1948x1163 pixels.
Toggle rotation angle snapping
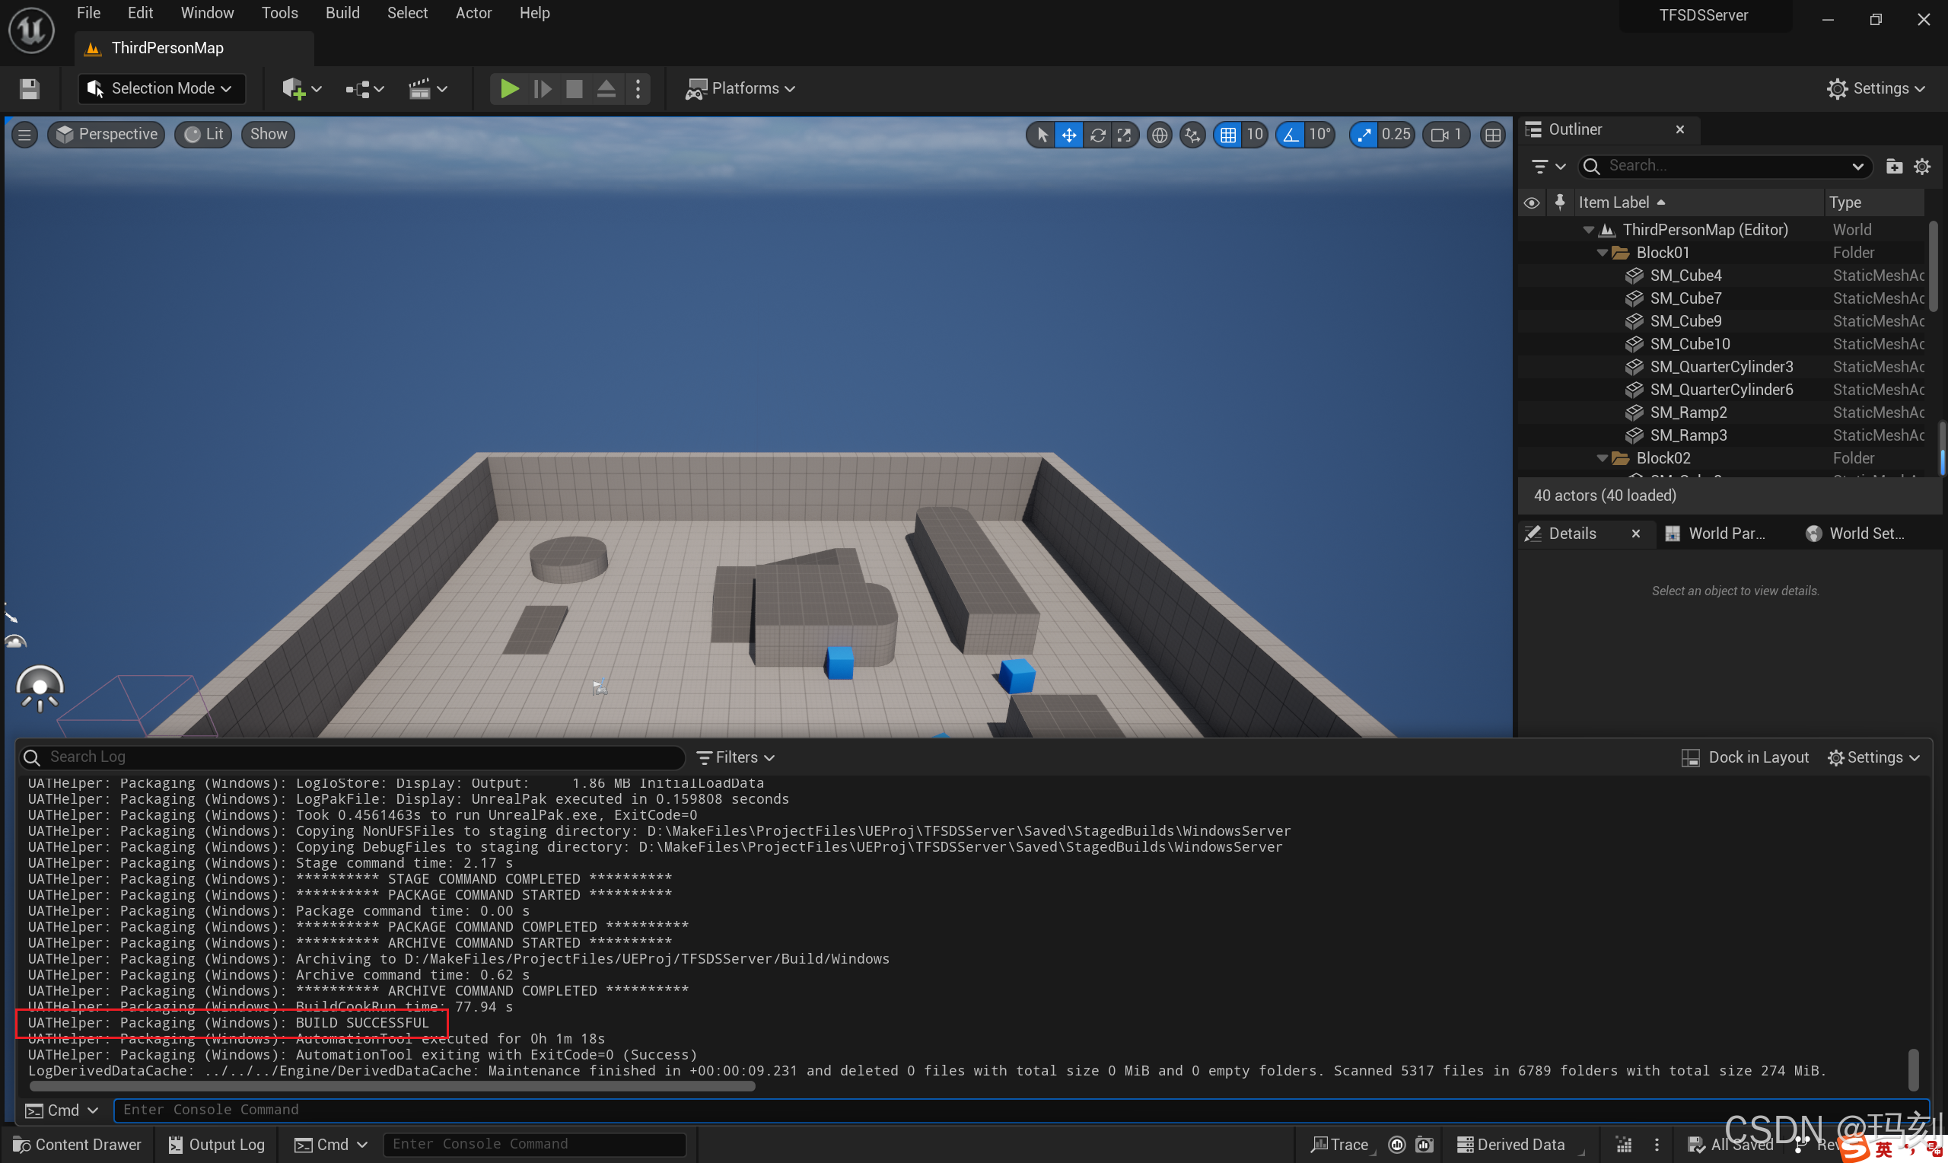(1290, 135)
